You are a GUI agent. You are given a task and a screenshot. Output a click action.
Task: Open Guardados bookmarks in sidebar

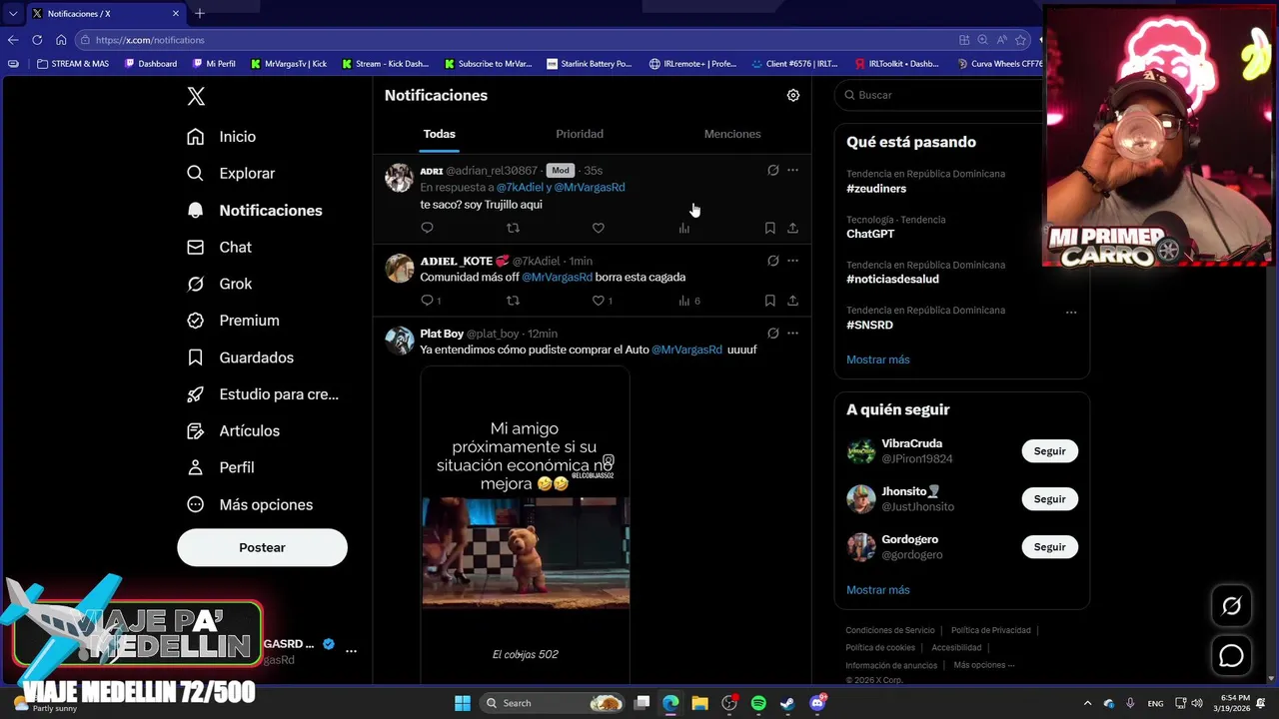240,358
